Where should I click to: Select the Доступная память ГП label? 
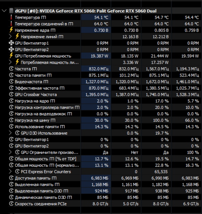[36, 178]
